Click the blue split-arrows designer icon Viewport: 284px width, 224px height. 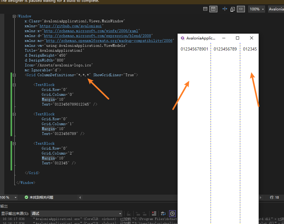pyautogui.click(x=225, y=9)
